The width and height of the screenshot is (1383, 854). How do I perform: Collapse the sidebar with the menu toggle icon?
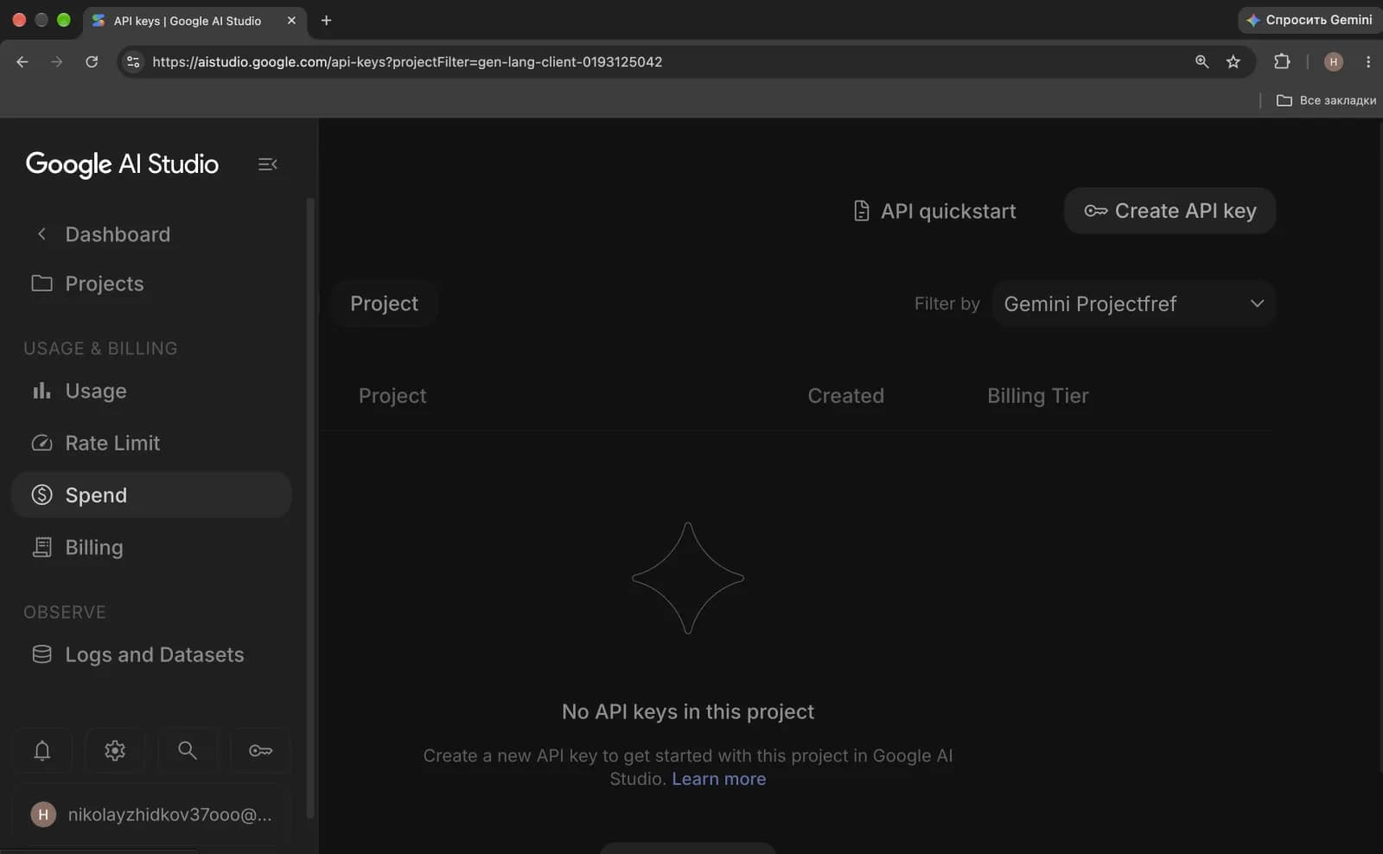[267, 164]
